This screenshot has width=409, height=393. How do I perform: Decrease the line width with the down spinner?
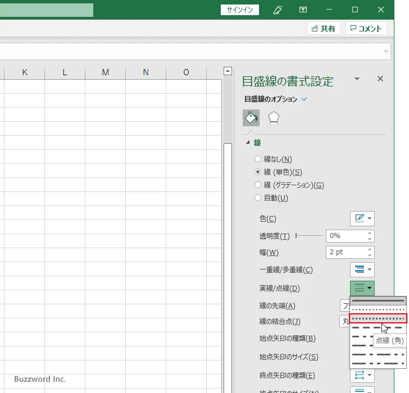coord(370,255)
